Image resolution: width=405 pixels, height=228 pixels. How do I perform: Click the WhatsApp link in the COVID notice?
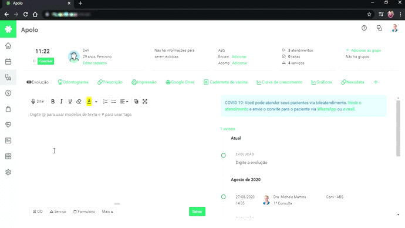[x=326, y=109]
